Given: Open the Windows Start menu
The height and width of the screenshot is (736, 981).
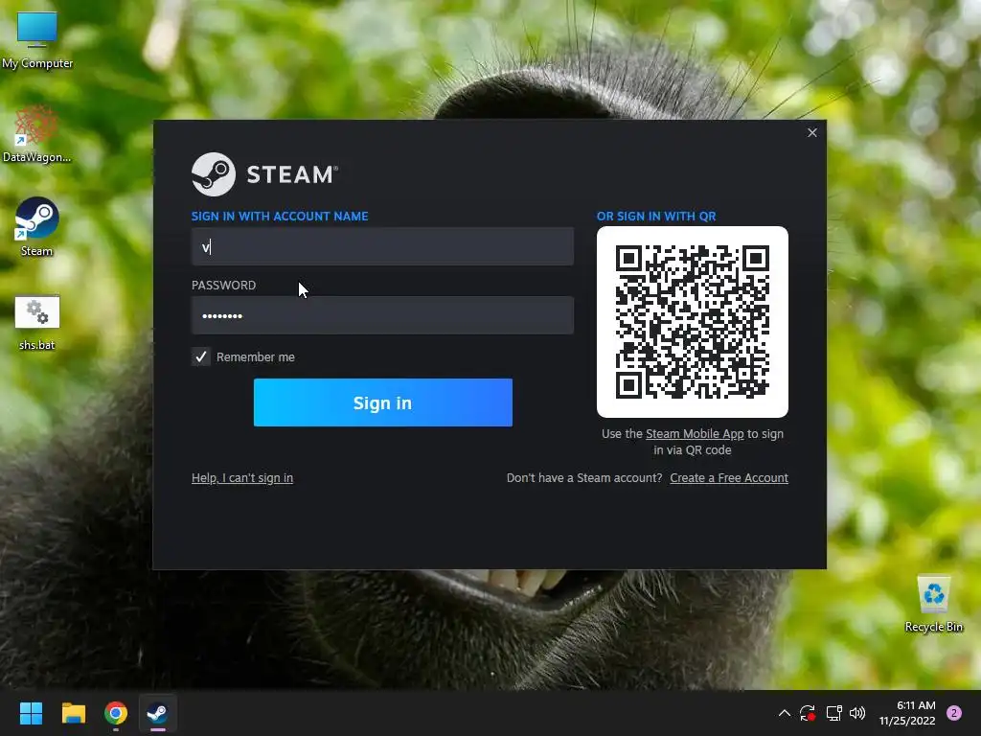Looking at the screenshot, I should (31, 713).
